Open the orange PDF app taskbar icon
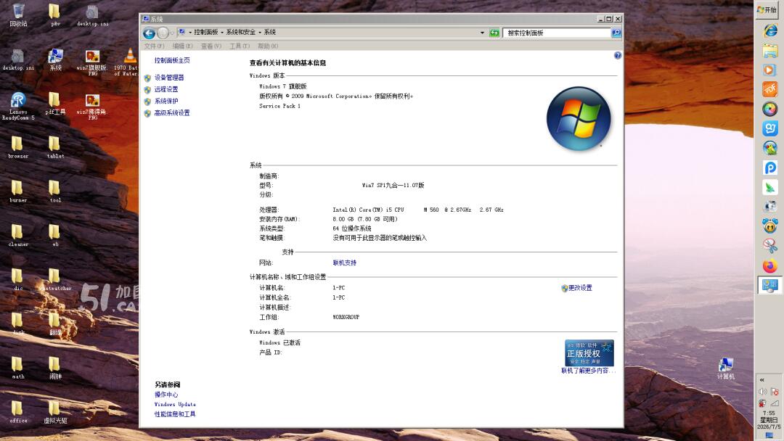This screenshot has height=441, width=784. click(770, 89)
